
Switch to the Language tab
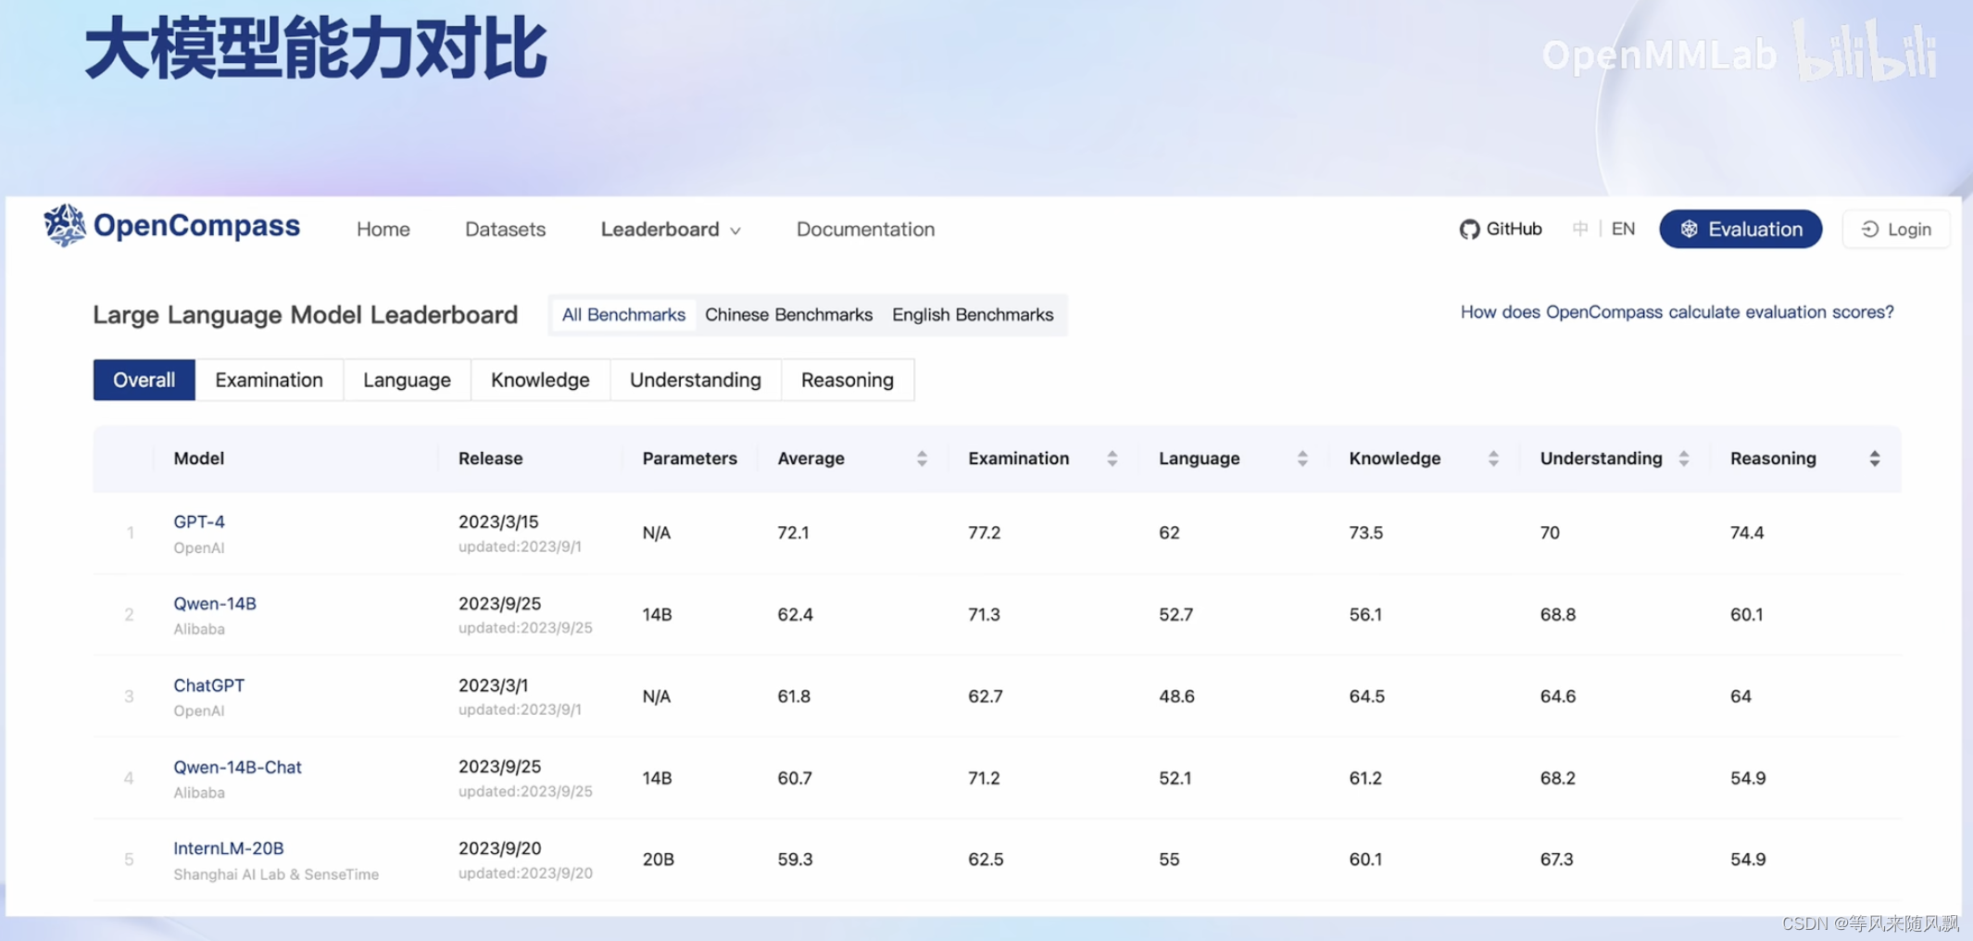tap(407, 380)
